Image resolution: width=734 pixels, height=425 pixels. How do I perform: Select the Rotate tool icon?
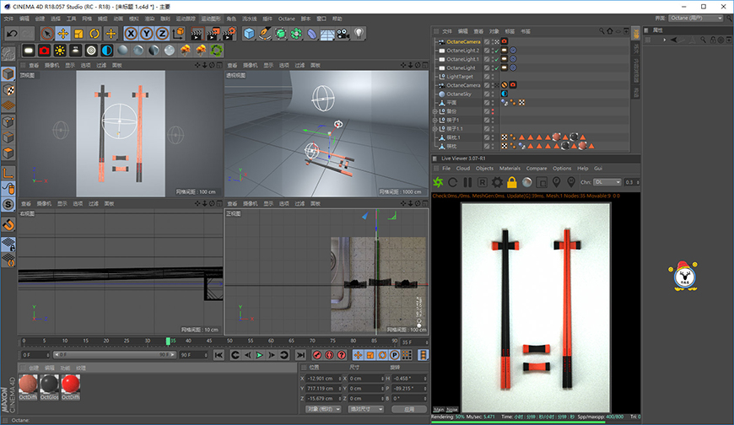(x=94, y=34)
